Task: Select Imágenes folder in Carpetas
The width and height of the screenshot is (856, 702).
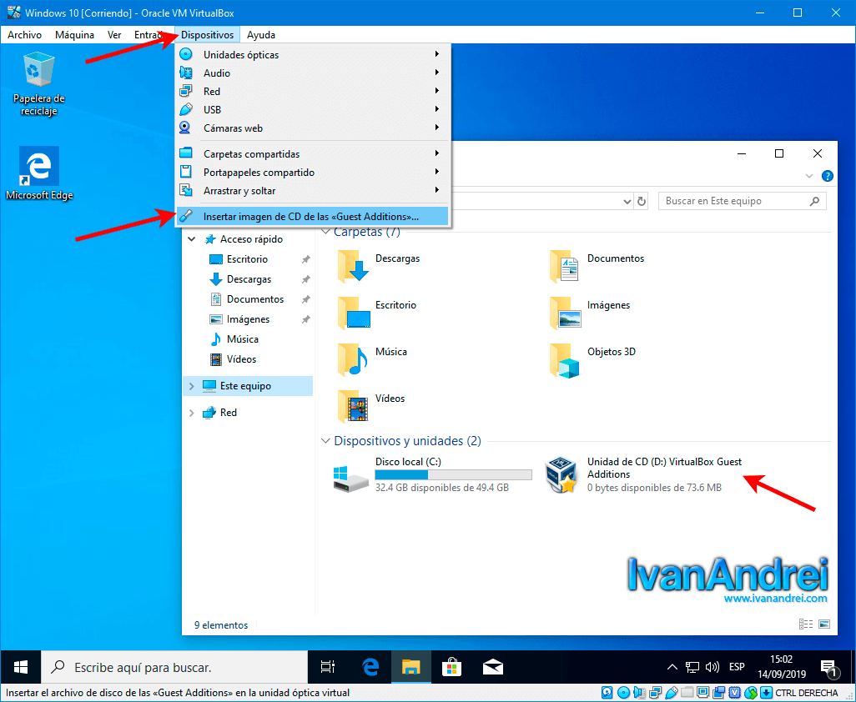Action: (x=590, y=313)
